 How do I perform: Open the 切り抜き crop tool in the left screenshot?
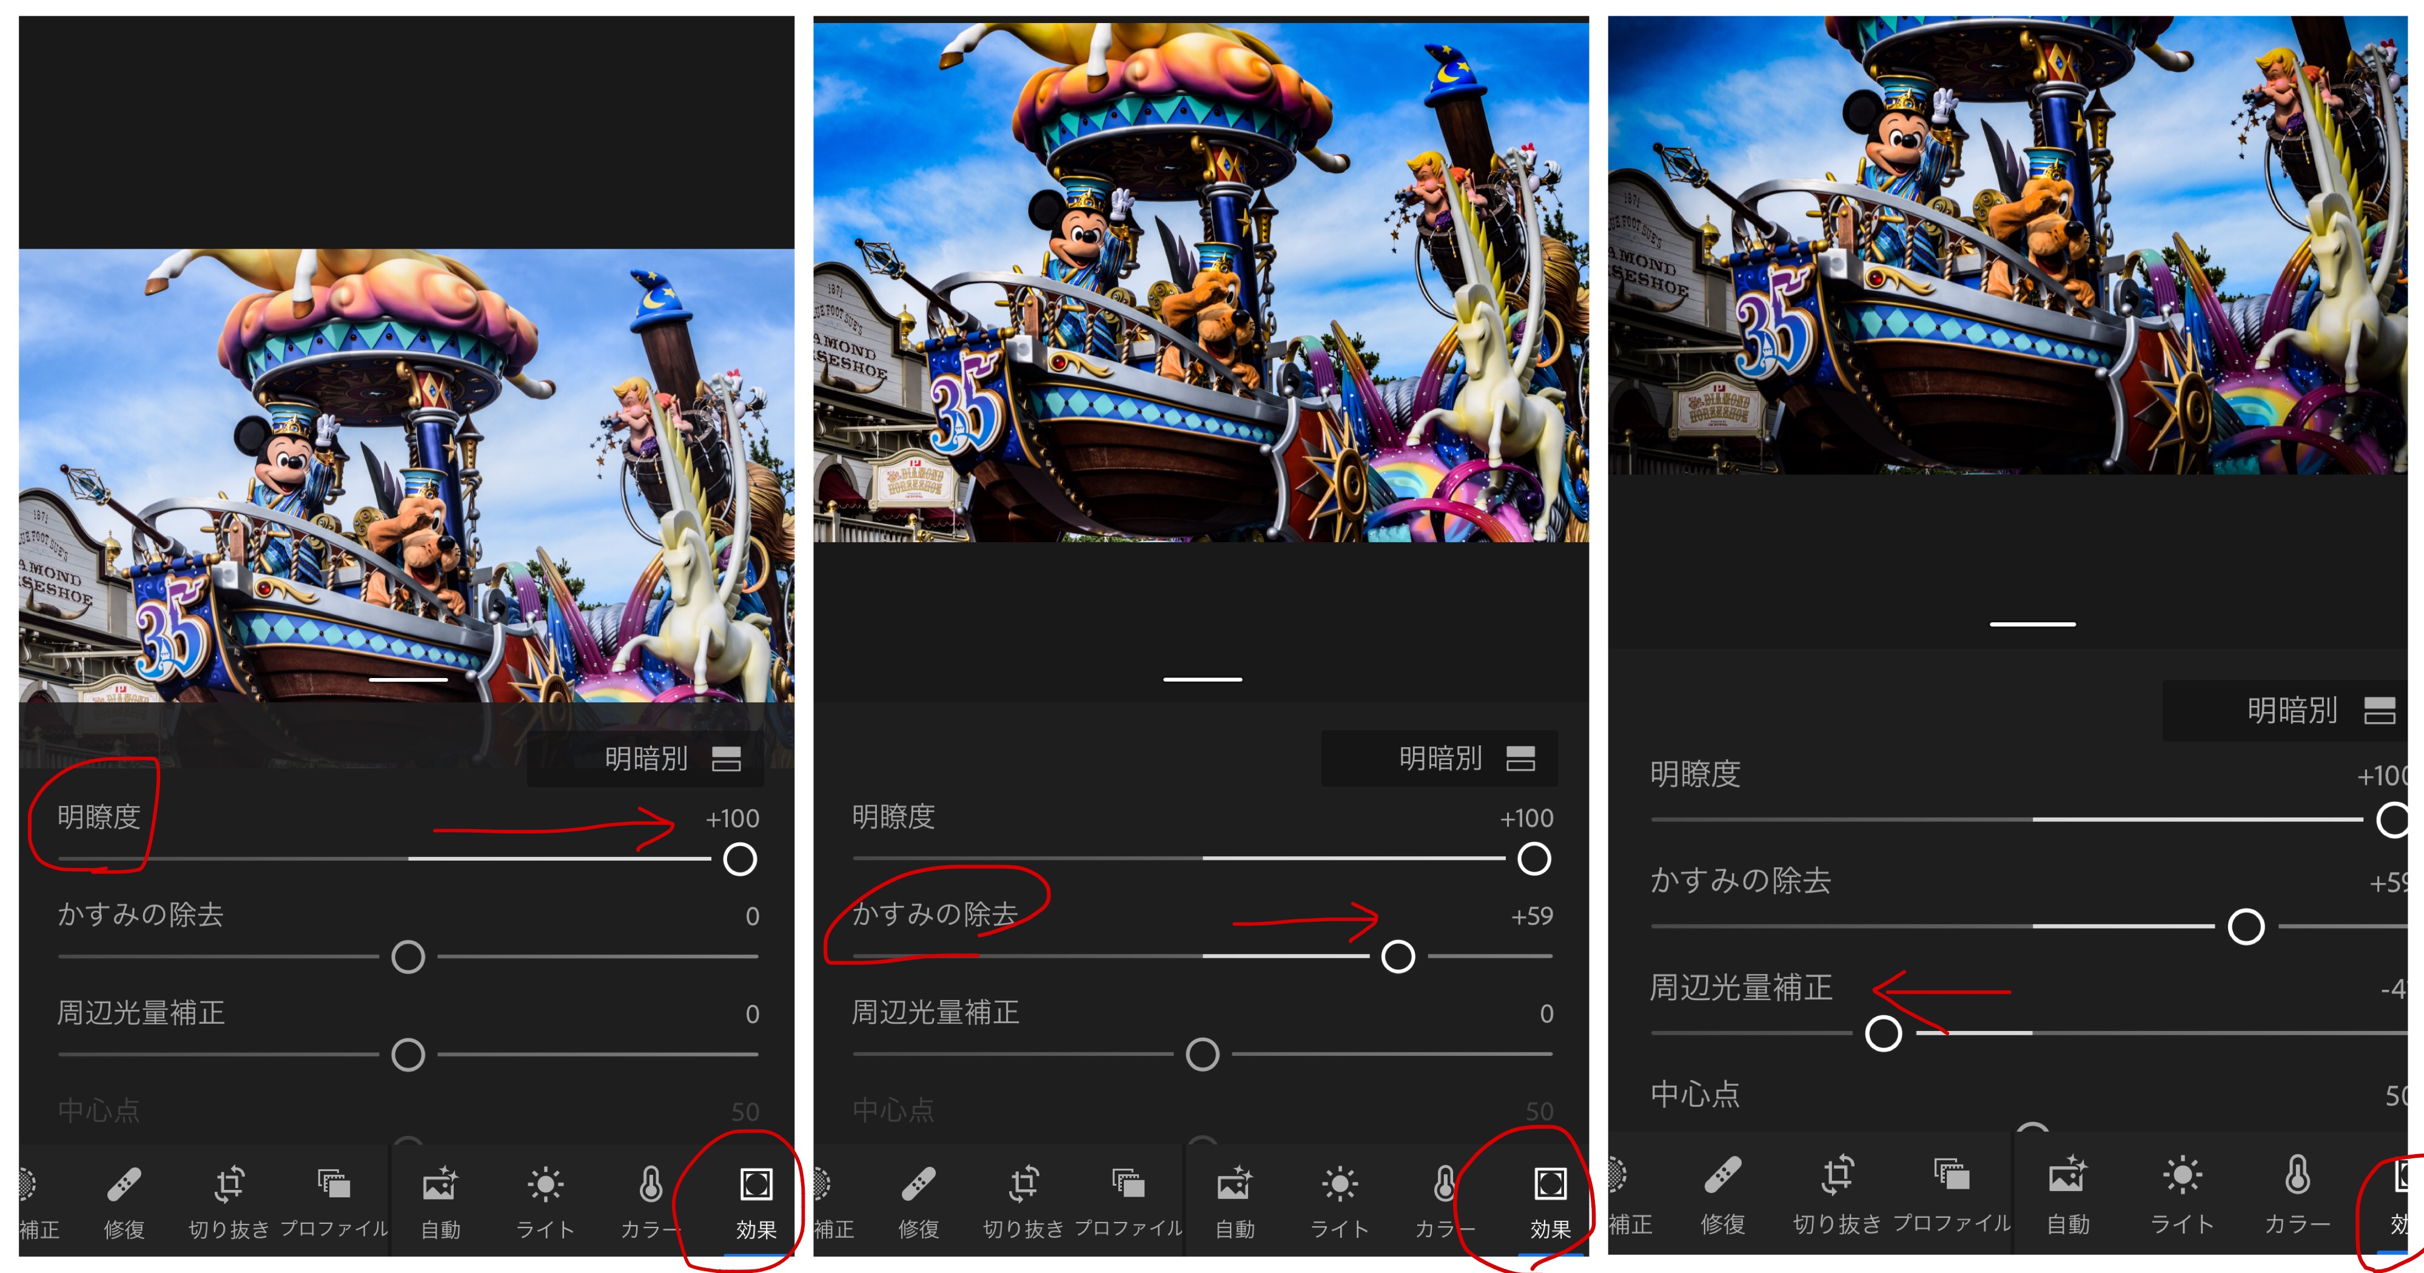click(x=229, y=1201)
